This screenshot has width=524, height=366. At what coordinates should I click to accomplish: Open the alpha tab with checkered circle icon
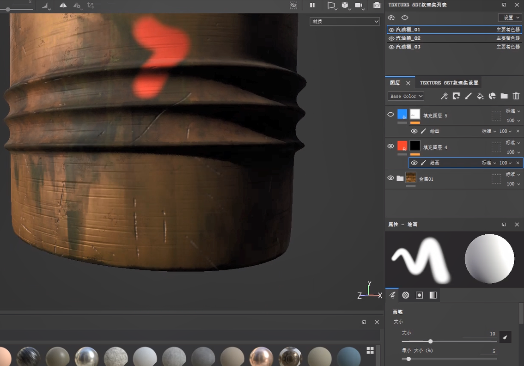pos(406,295)
